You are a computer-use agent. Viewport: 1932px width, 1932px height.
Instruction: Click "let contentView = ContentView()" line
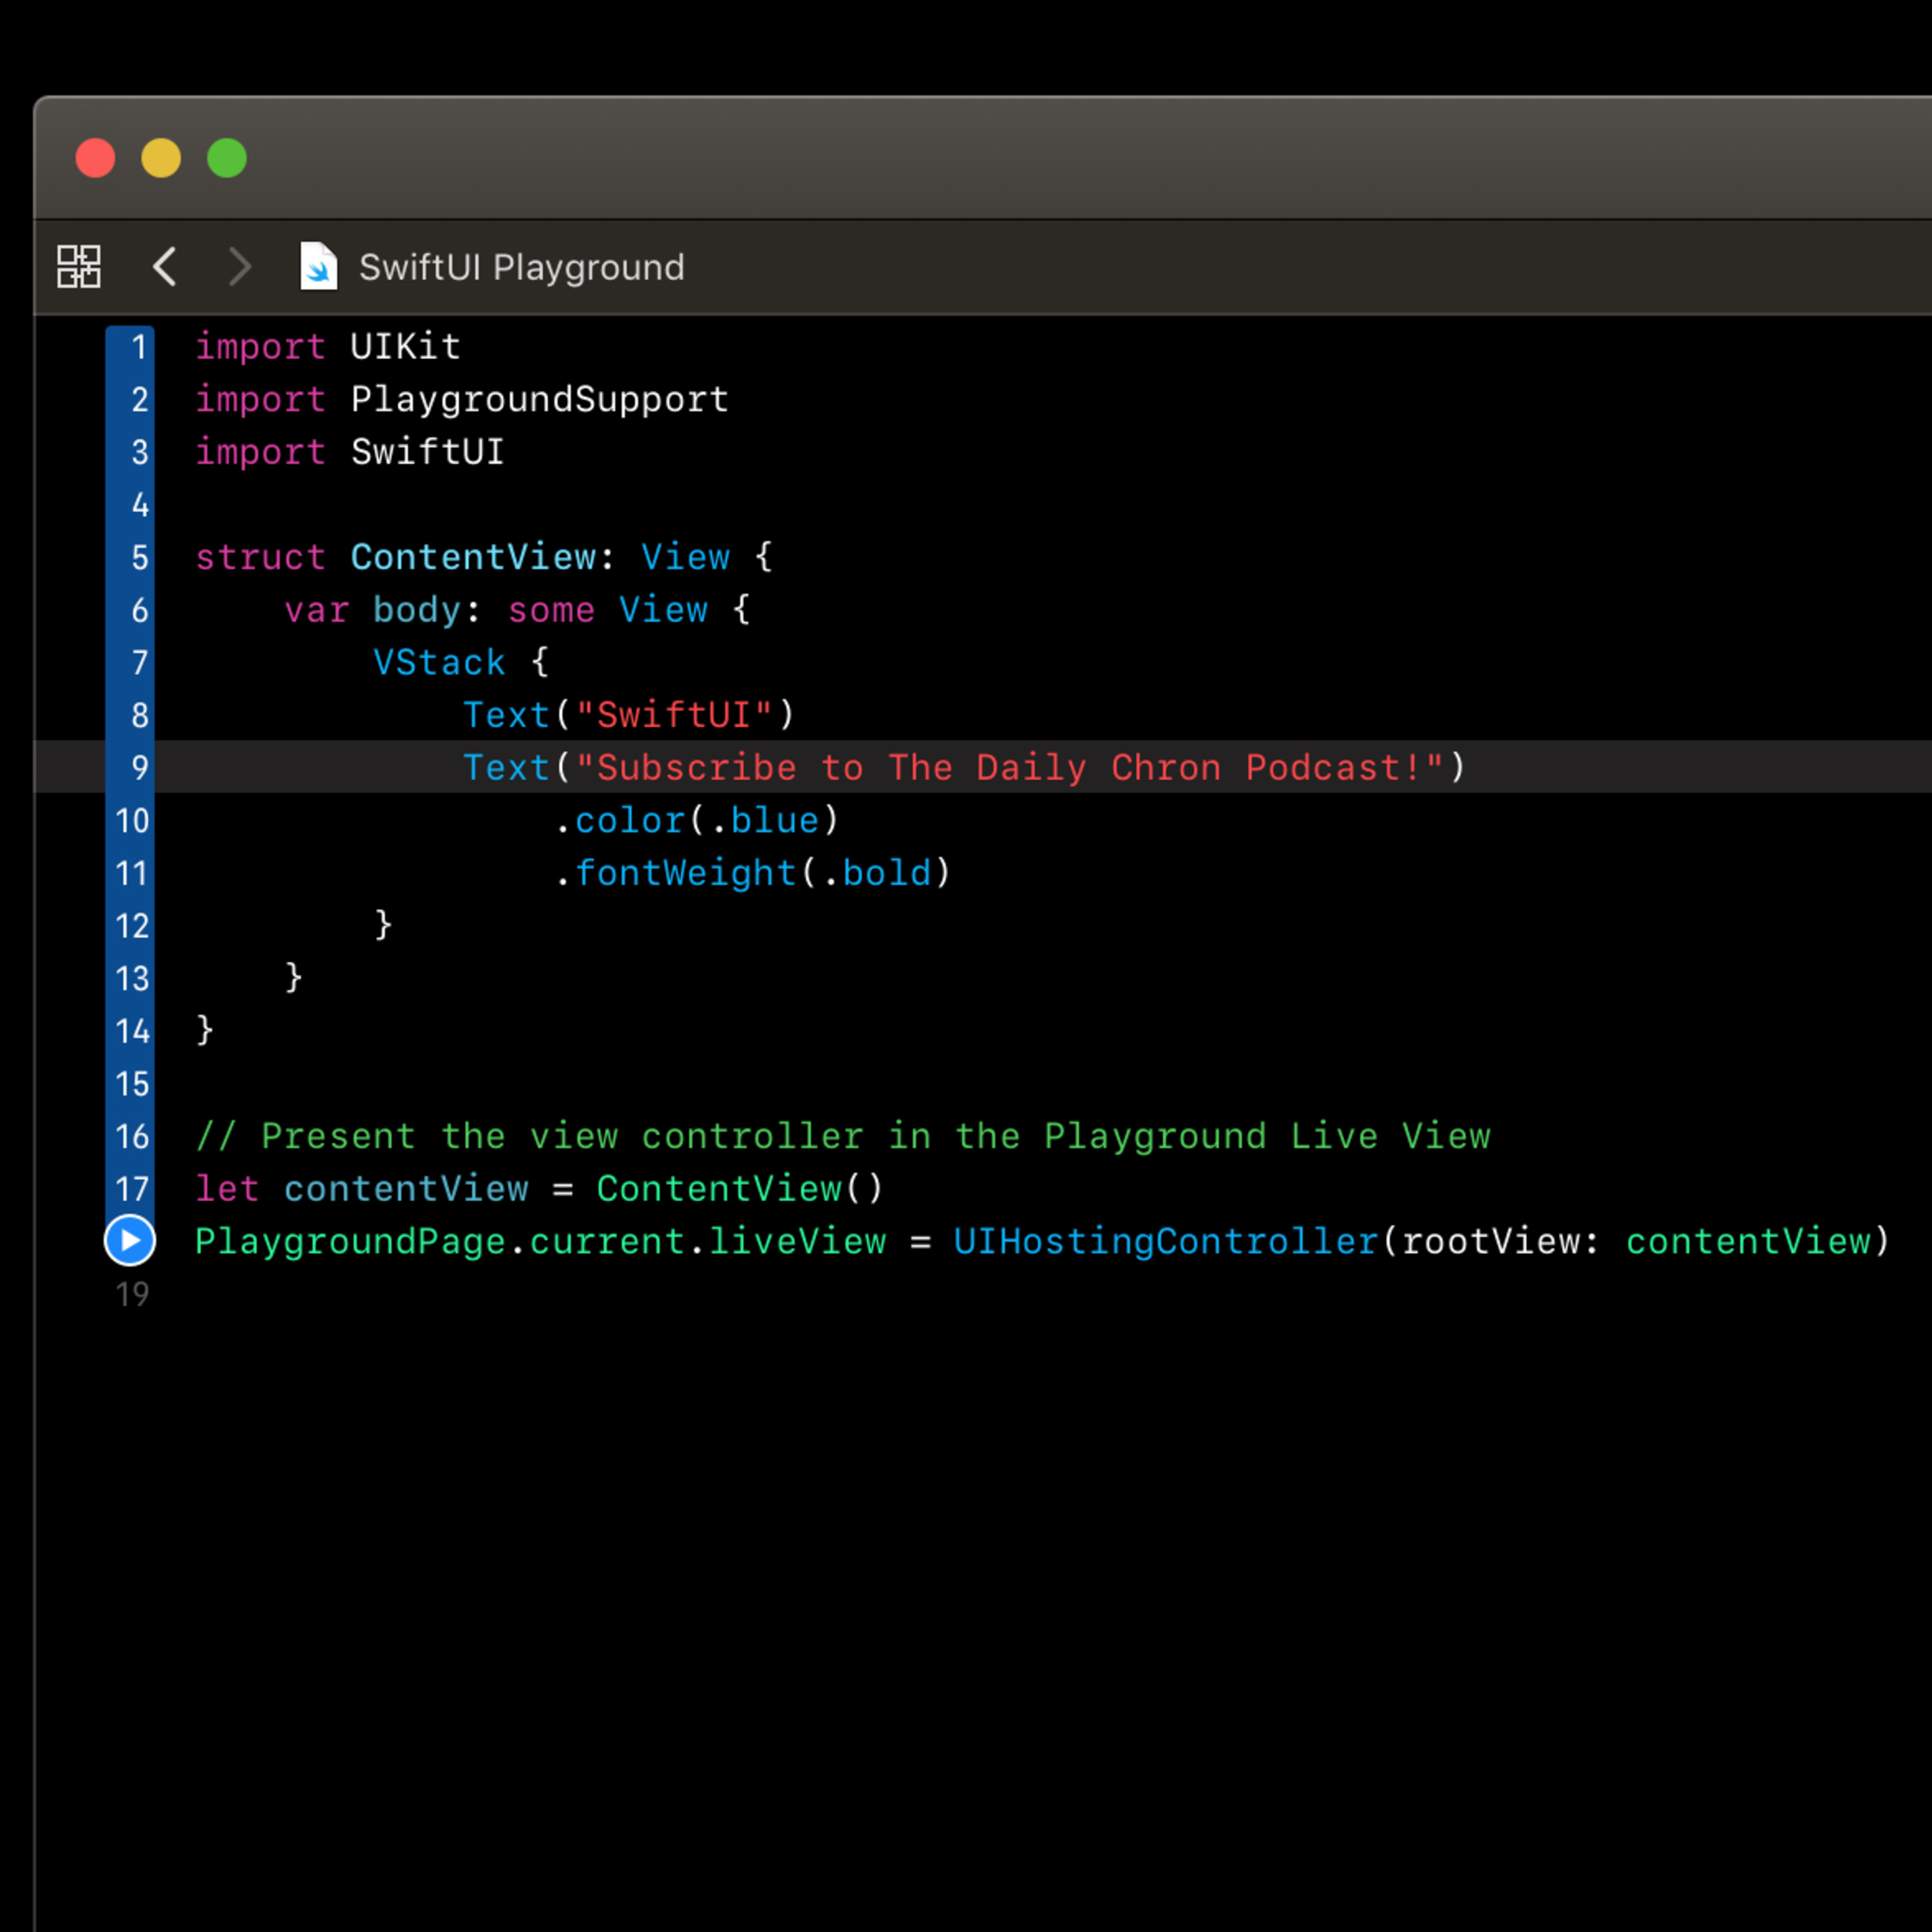click(x=539, y=1188)
